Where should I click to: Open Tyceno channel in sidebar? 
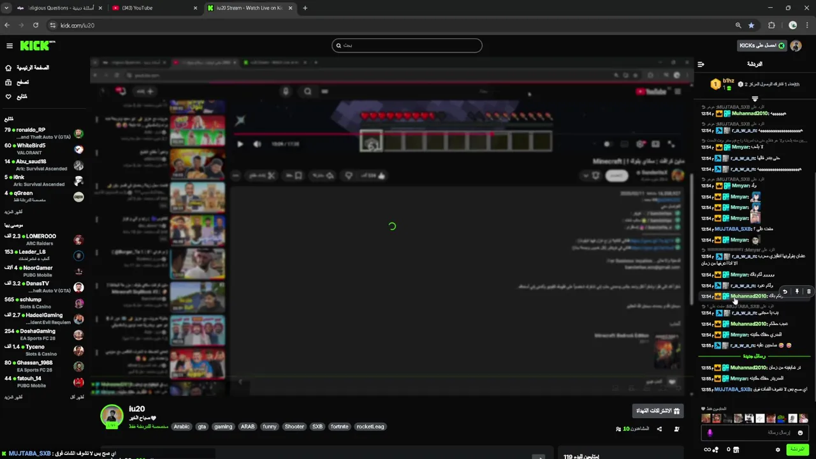click(x=44, y=350)
